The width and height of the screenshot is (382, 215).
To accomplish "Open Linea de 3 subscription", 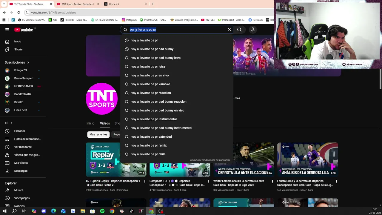I will pyautogui.click(x=21, y=110).
